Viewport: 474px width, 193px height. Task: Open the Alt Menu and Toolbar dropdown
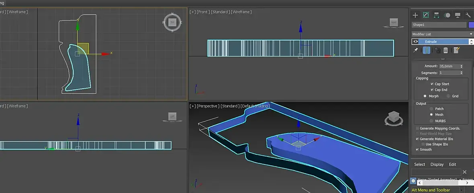coord(462,190)
